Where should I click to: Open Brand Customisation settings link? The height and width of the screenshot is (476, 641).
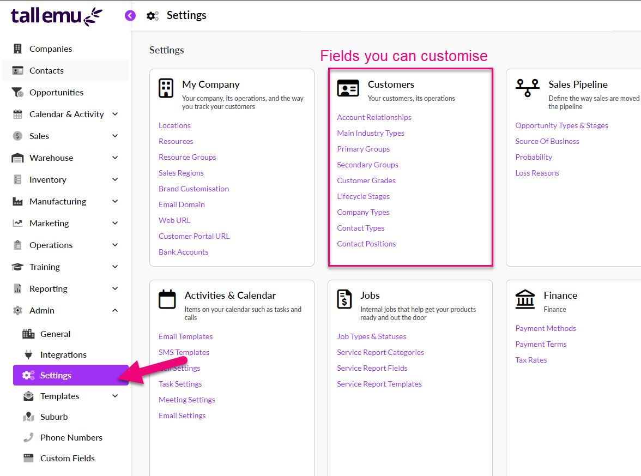(x=193, y=189)
